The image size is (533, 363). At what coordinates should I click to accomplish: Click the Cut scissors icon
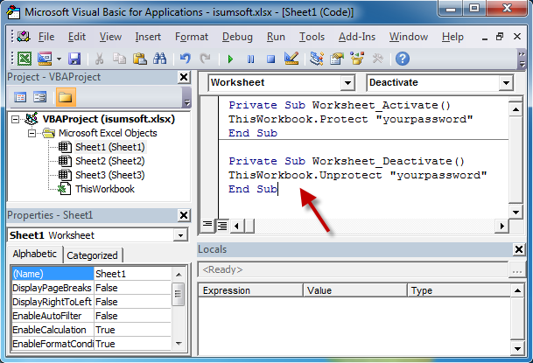pos(99,59)
